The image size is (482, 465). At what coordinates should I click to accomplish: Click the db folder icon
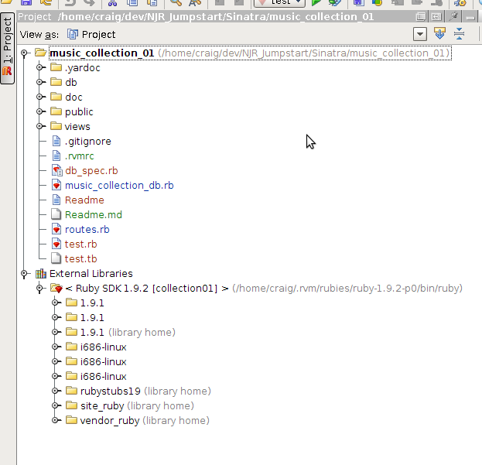(x=56, y=82)
